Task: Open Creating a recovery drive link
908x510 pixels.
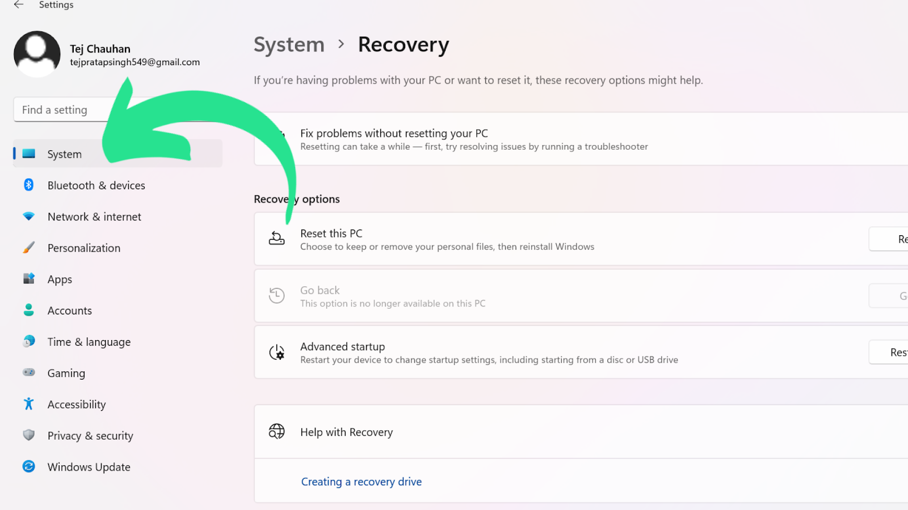Action: (x=361, y=482)
